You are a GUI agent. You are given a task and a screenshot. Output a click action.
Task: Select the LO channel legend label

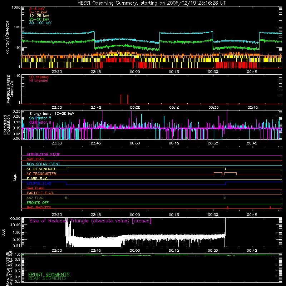[x=39, y=77]
